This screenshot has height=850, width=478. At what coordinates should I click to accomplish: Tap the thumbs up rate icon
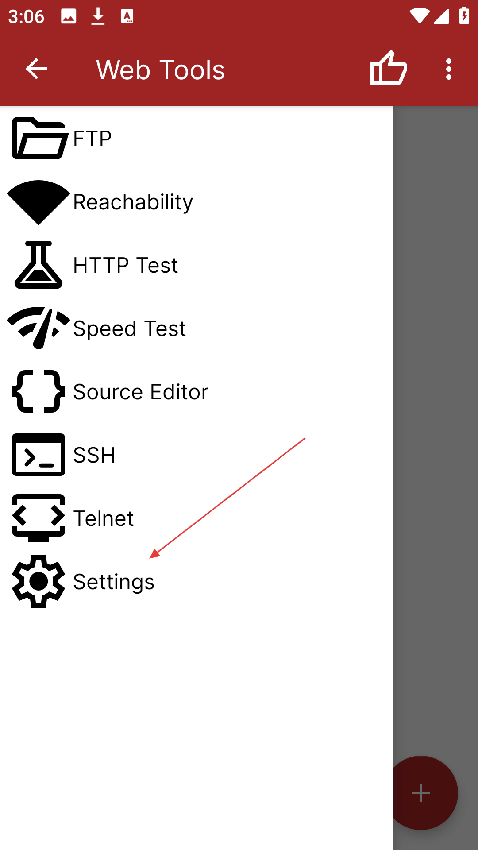point(388,68)
